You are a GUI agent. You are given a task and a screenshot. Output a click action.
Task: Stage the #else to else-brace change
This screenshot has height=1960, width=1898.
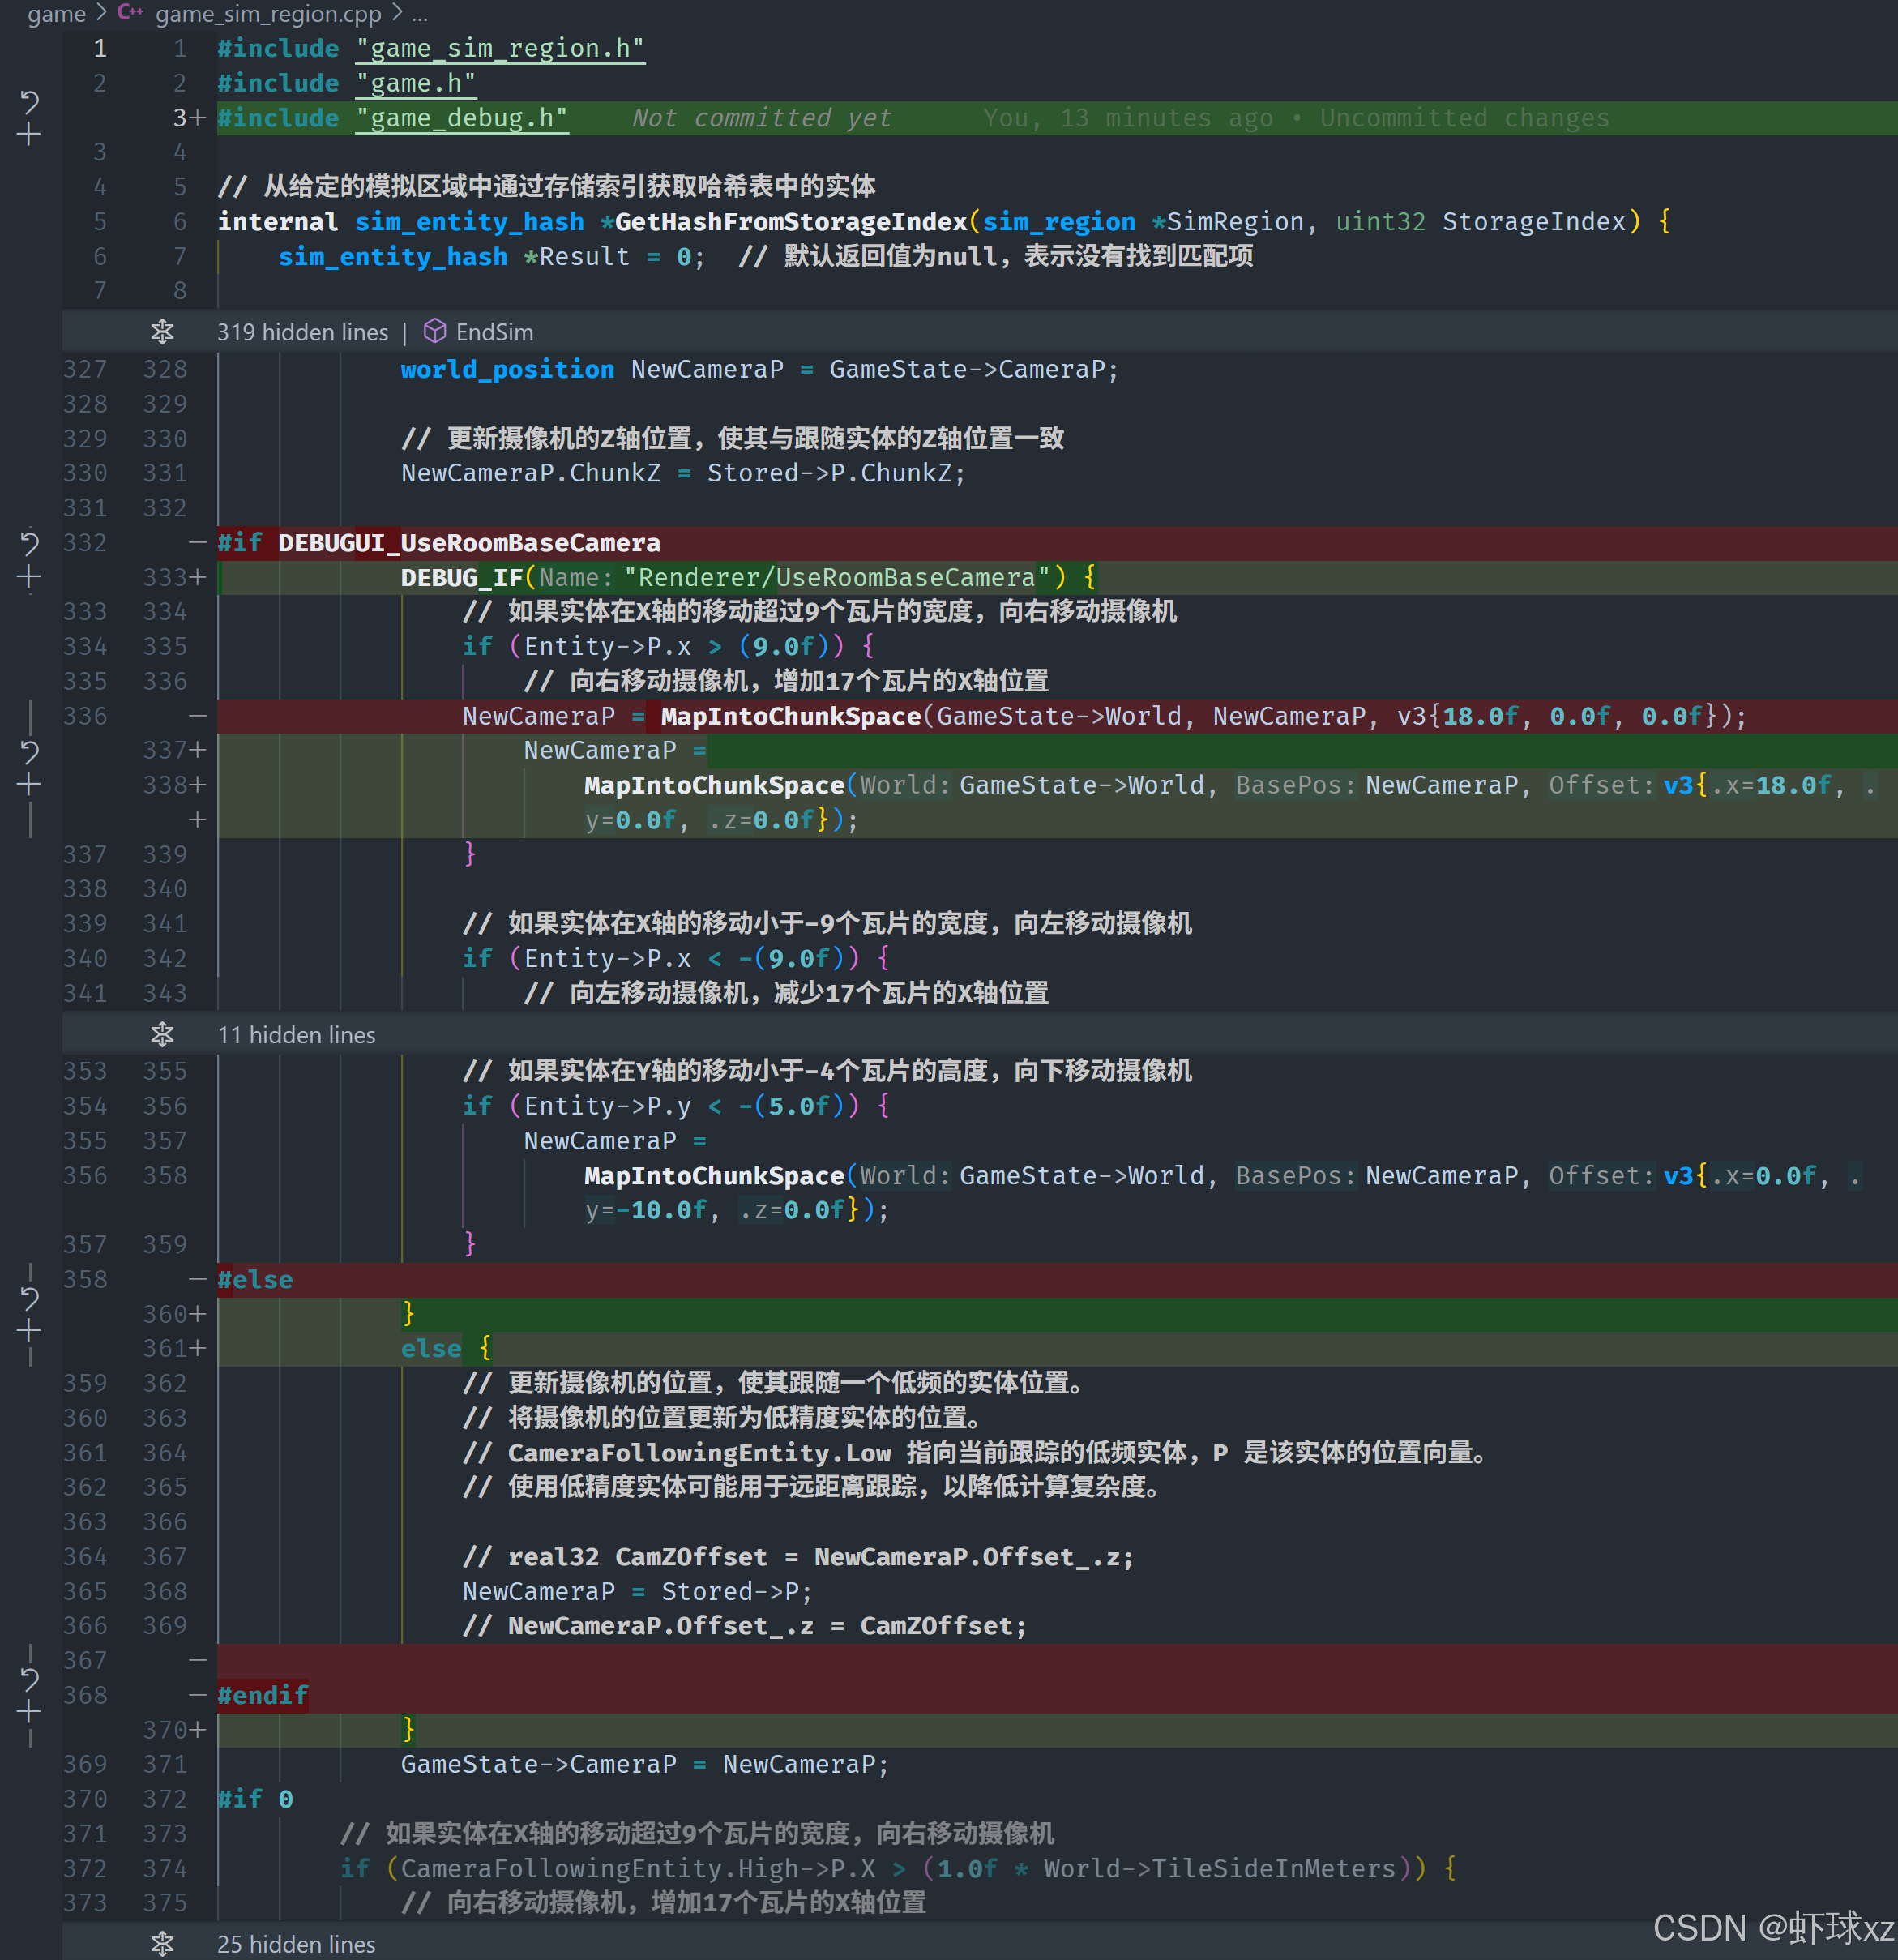(29, 1331)
